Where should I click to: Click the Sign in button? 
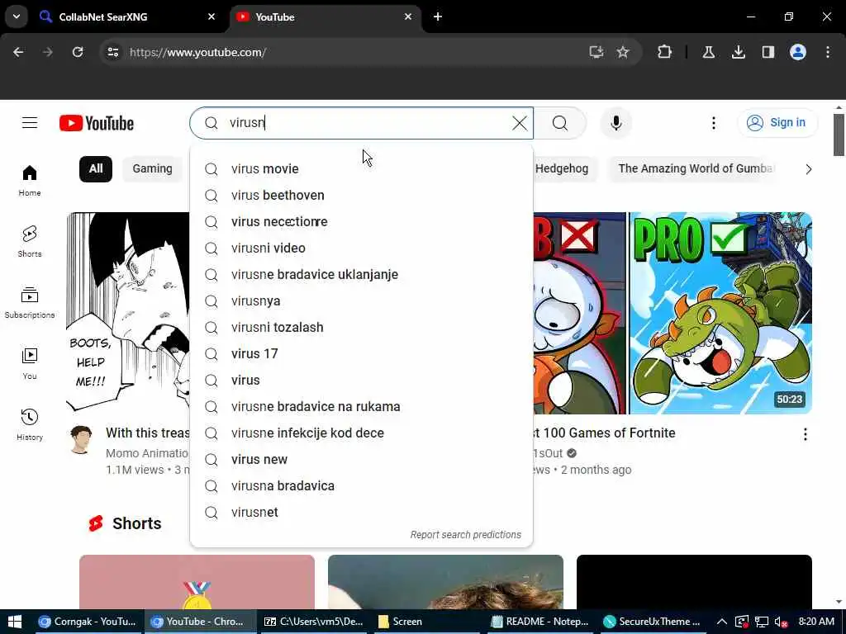pos(777,123)
